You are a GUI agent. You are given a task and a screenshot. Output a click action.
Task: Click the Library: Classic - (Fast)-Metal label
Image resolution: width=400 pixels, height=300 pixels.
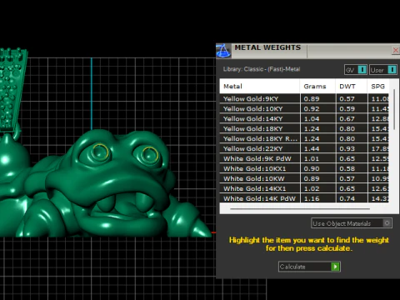click(262, 69)
